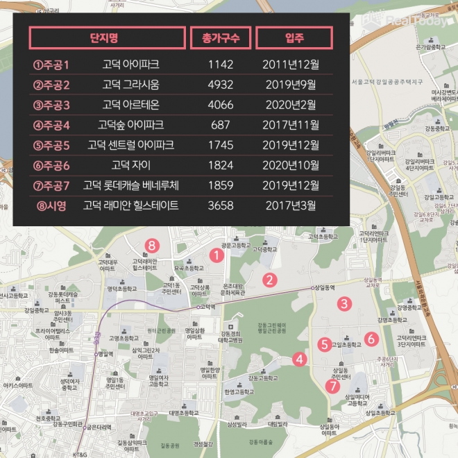Select the ⑧시영 row label
The width and height of the screenshot is (458, 458).
[51, 206]
